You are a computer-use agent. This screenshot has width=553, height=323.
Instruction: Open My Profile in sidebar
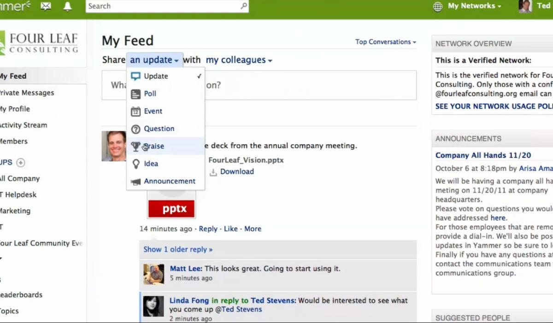click(x=15, y=109)
